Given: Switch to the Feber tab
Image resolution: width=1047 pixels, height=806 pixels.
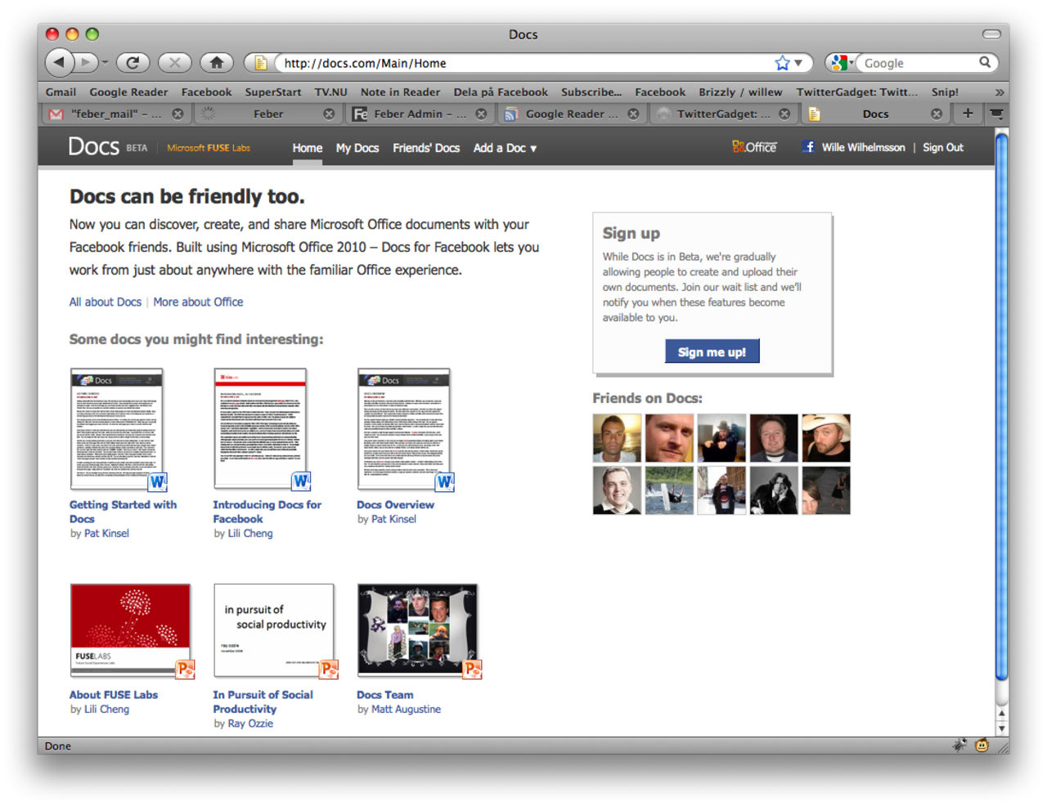Looking at the screenshot, I should (270, 114).
